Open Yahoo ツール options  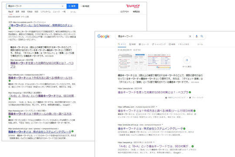coord(73,12)
